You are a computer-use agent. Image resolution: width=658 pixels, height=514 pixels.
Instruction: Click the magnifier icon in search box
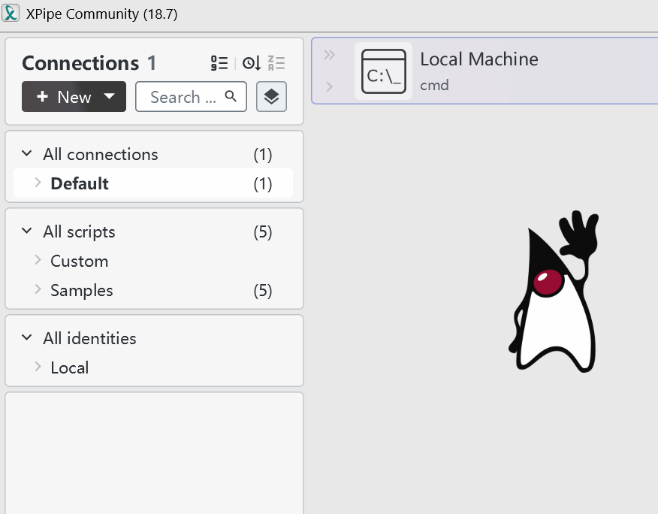click(x=231, y=96)
